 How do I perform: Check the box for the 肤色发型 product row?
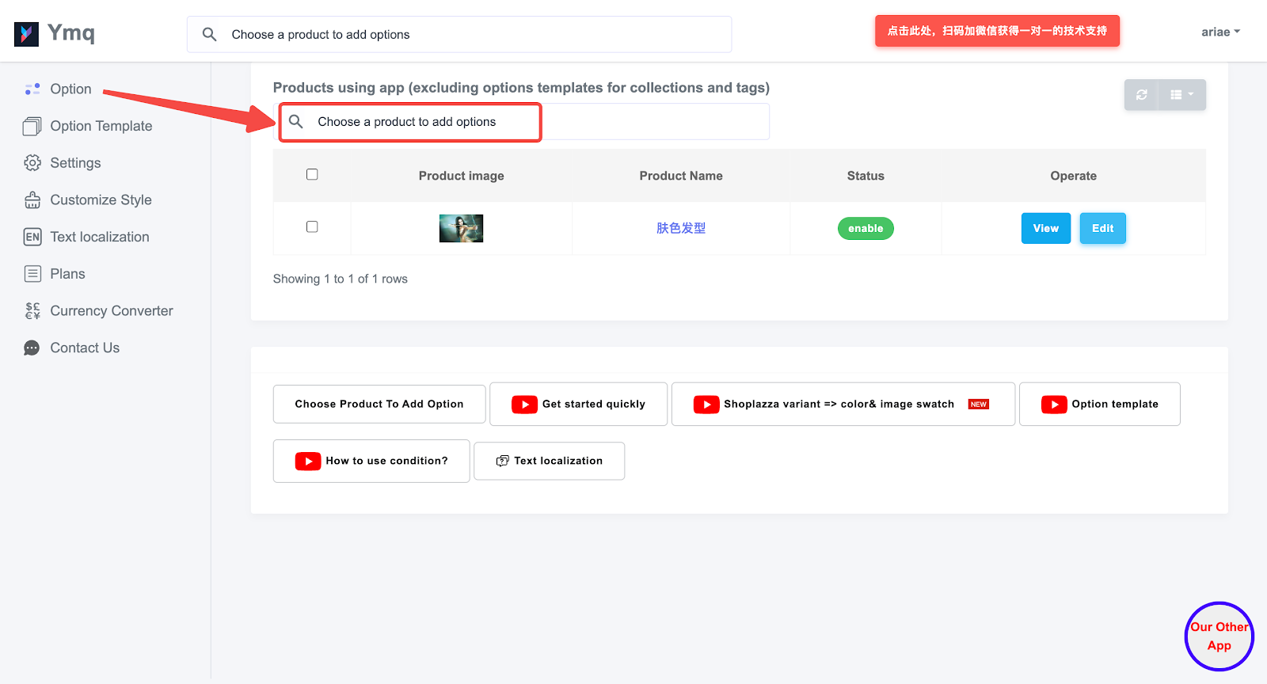click(312, 227)
